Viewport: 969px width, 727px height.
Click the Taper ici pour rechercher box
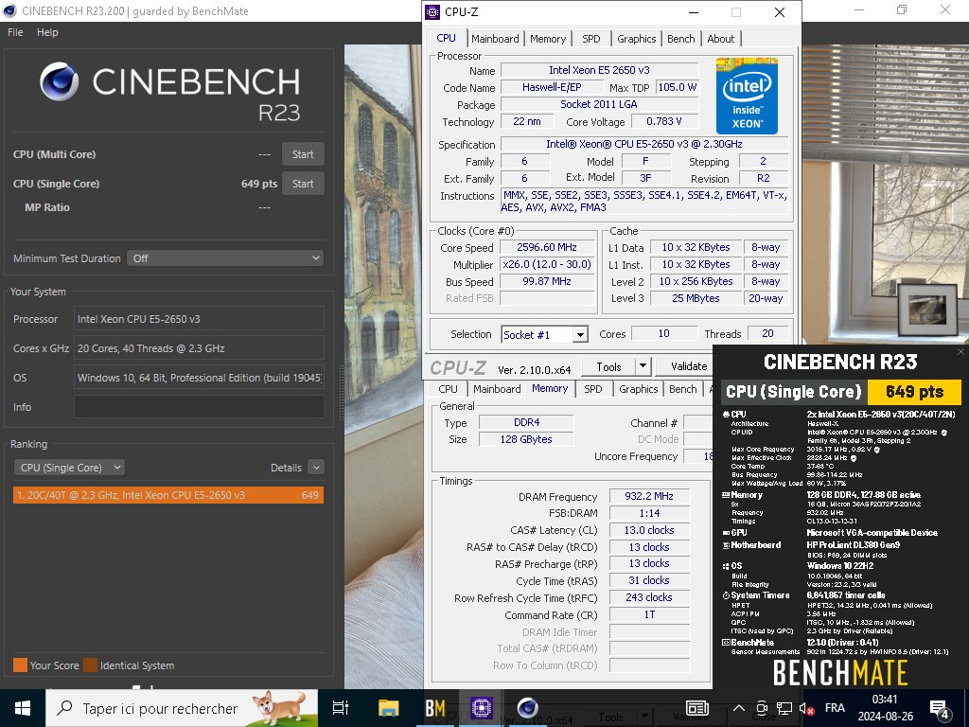coord(182,708)
